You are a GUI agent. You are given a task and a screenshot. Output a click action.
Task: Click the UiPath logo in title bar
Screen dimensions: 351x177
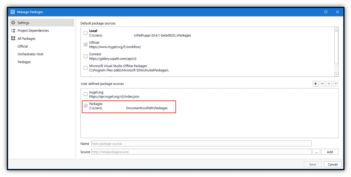coord(13,12)
